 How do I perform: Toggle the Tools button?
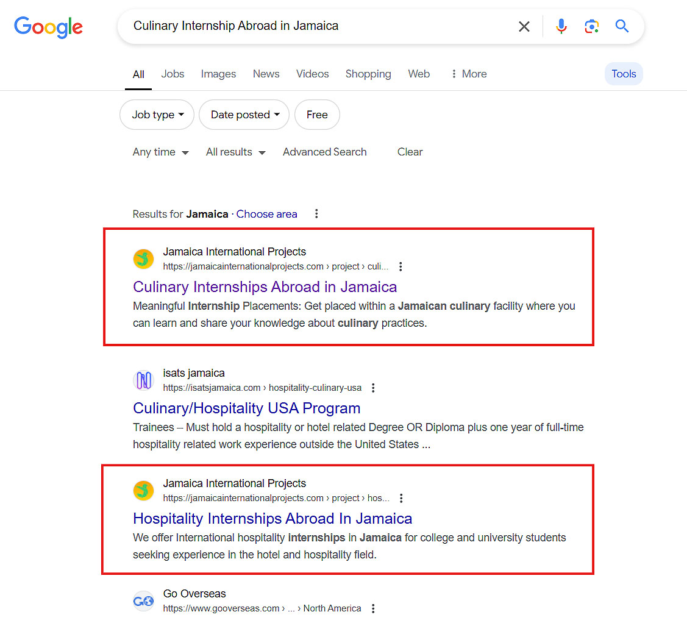click(624, 74)
